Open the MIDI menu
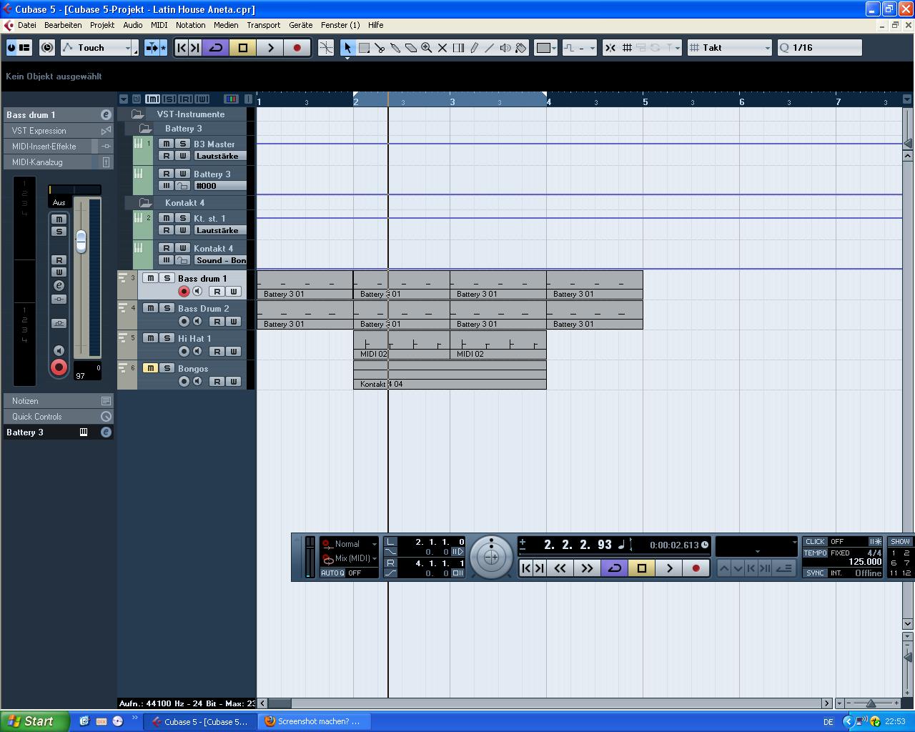 [159, 25]
